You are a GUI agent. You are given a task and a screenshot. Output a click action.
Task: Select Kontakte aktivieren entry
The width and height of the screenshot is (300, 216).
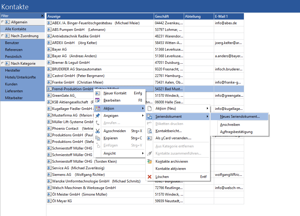(x=178, y=169)
